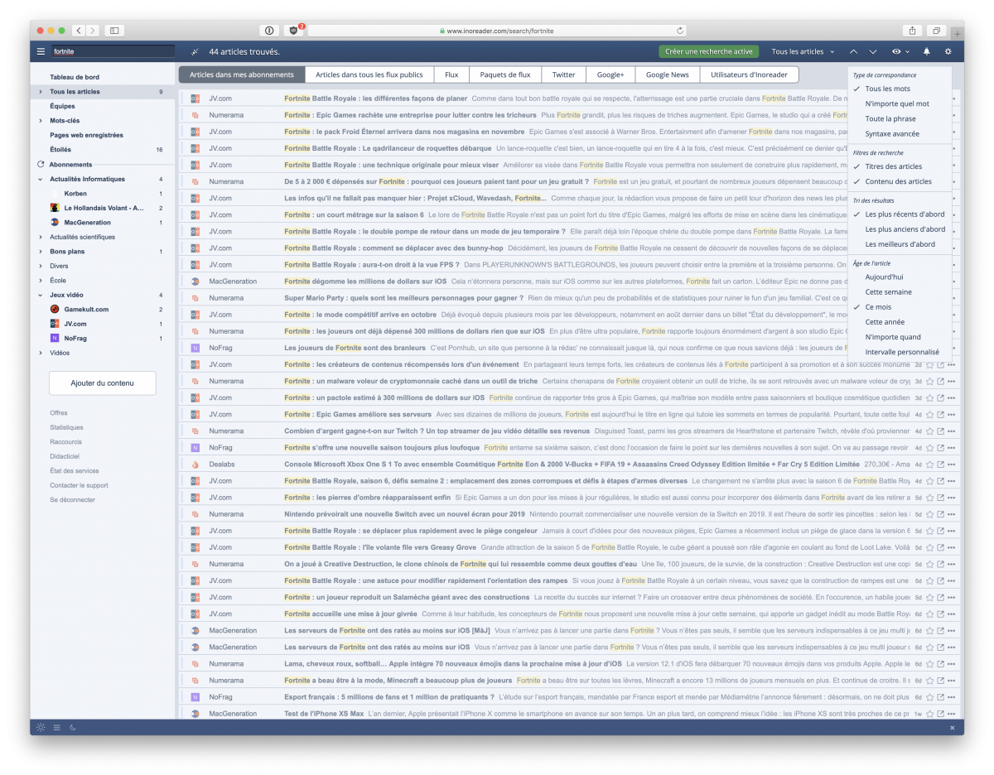Open the eye view-options dropdown

tap(900, 51)
